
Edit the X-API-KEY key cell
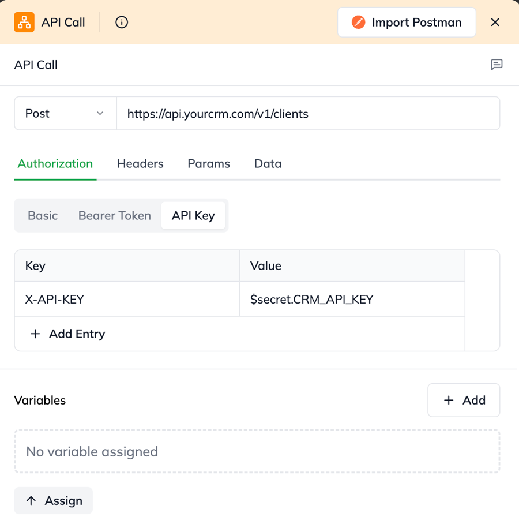point(127,300)
